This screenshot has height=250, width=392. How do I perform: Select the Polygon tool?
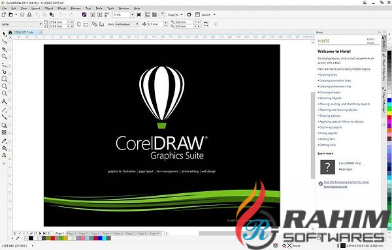click(4, 93)
